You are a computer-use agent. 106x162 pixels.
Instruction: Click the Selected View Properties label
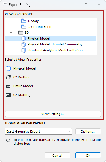23,60
